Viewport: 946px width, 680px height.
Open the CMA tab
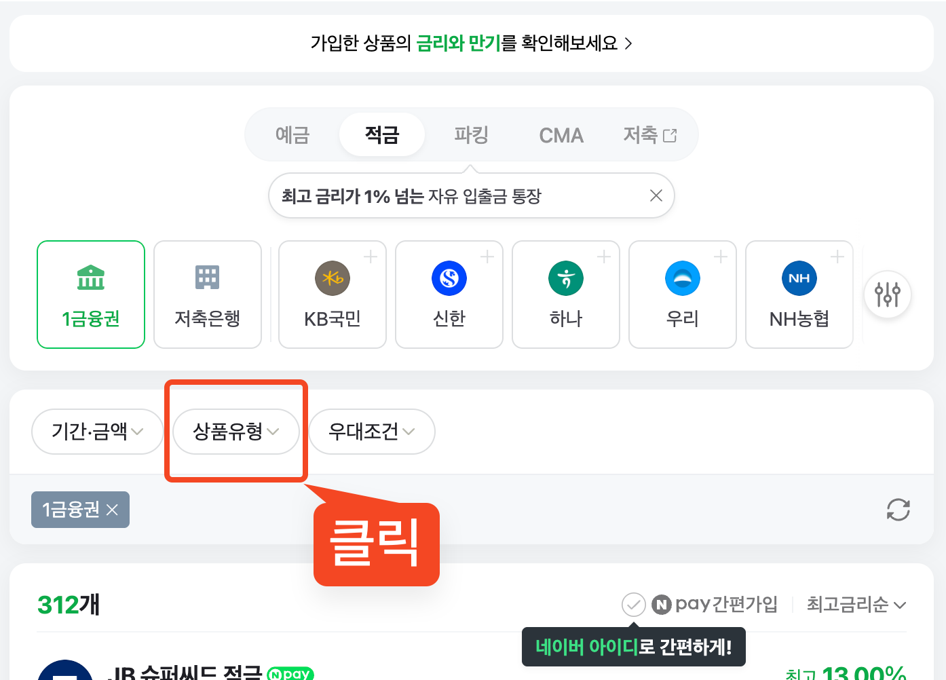click(x=561, y=134)
